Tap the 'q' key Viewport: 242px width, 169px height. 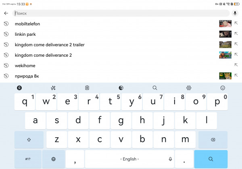(25, 101)
